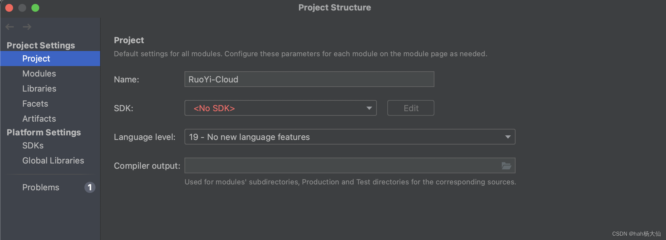Screen dimensions: 666x240
Task: Open the Artifacts section
Action: coord(39,119)
